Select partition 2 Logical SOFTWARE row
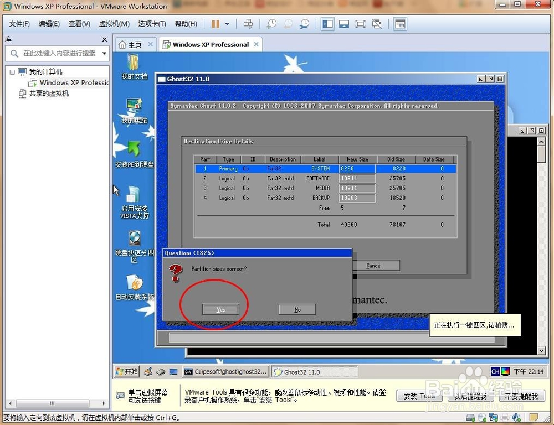Image resolution: width=554 pixels, height=425 pixels. 325,178
